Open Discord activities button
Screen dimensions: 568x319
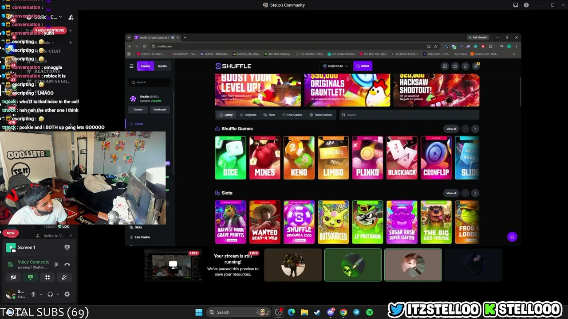[47, 277]
